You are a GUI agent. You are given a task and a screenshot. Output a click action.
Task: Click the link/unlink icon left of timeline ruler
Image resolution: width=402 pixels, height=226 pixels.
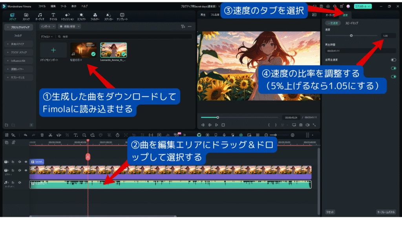tap(13, 142)
